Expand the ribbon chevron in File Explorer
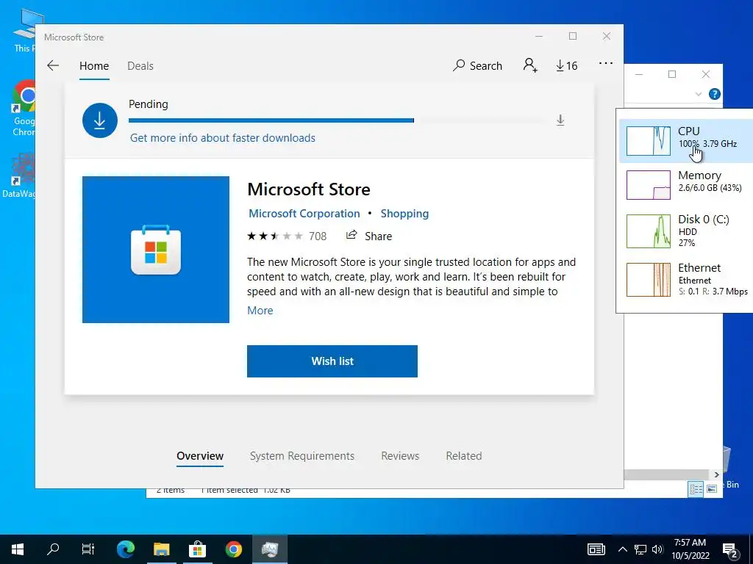 pyautogui.click(x=699, y=94)
